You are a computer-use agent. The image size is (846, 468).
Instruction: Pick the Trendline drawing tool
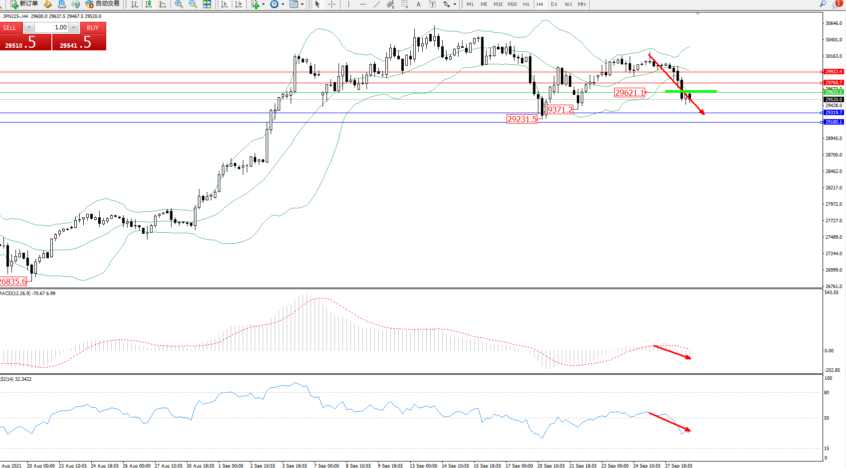pos(377,4)
